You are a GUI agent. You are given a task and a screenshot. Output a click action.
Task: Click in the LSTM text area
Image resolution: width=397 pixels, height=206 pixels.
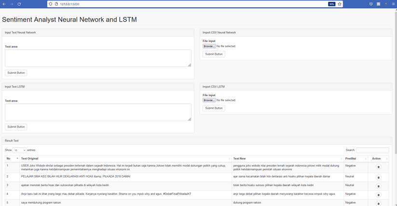point(98,112)
